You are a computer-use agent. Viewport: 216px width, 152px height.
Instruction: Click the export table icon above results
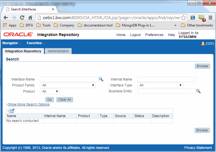click(x=12, y=111)
